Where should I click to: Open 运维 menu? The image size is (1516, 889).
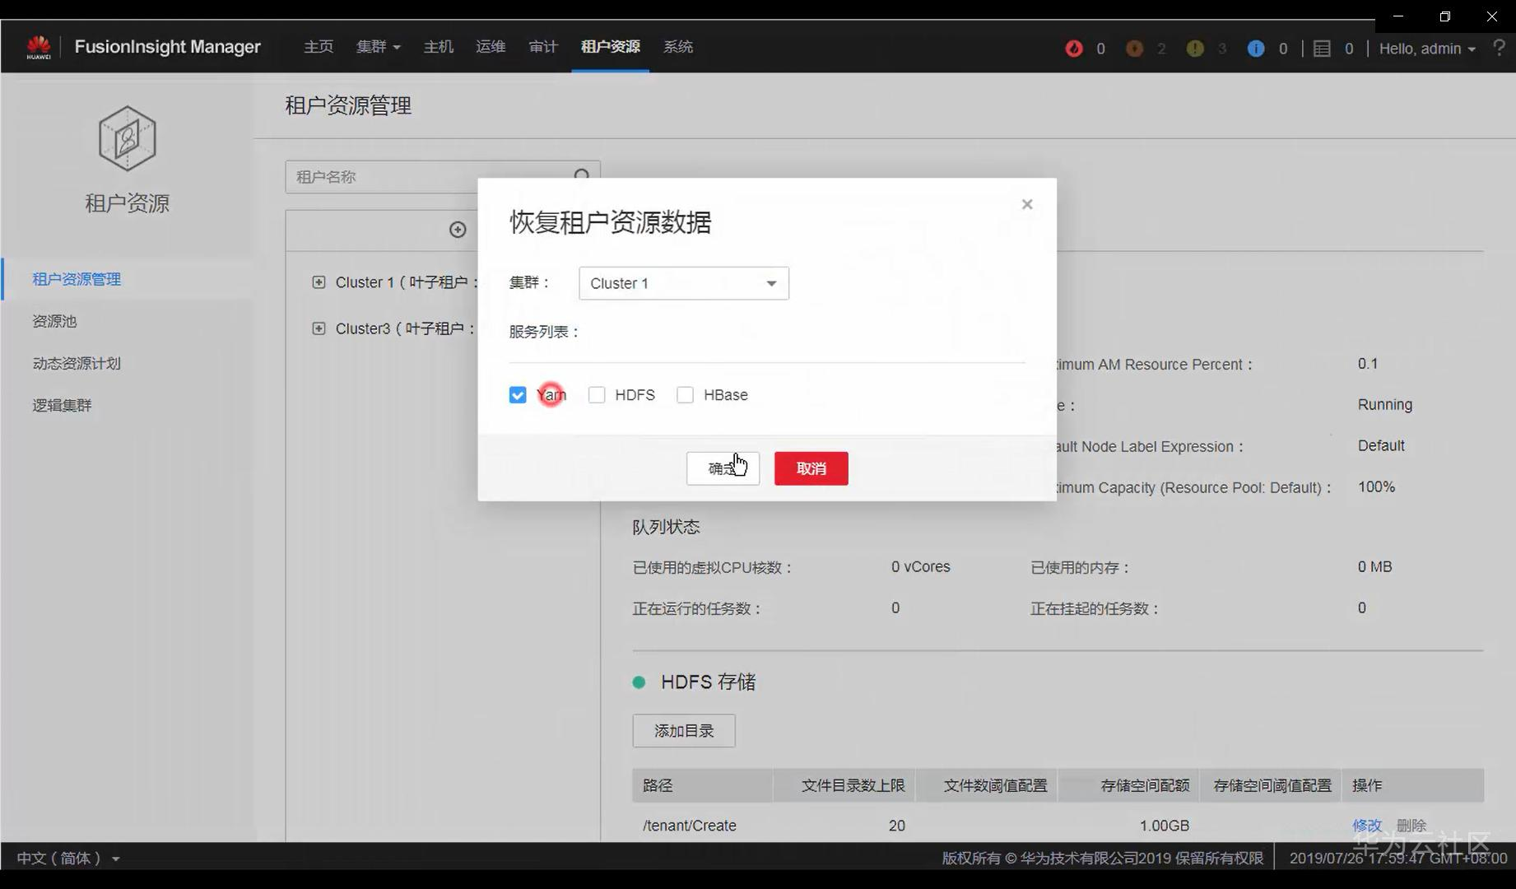(491, 47)
